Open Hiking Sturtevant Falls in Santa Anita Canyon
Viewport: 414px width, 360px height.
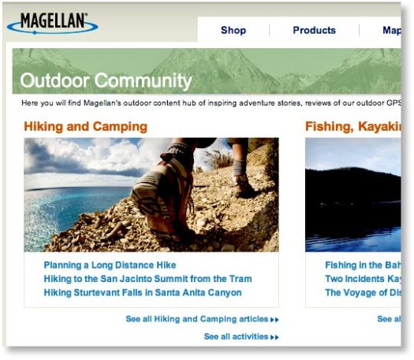143,292
